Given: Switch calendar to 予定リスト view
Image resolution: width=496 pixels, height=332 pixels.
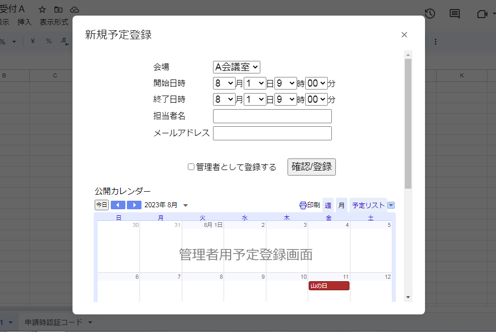Looking at the screenshot, I should [x=368, y=205].
